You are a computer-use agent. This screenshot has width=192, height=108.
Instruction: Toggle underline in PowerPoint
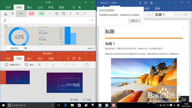(x=53, y=65)
